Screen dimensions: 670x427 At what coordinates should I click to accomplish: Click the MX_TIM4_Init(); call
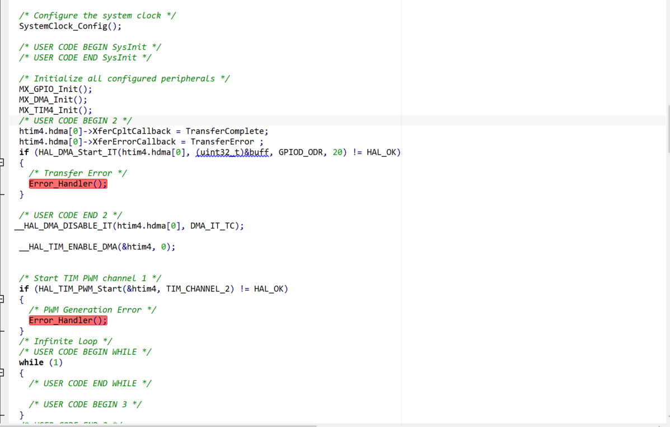pyautogui.click(x=55, y=110)
